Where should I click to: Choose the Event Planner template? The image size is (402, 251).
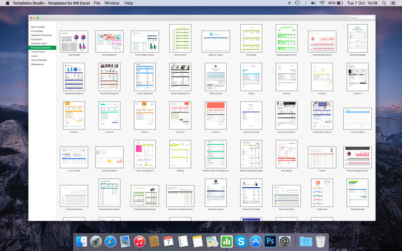[x=180, y=39]
